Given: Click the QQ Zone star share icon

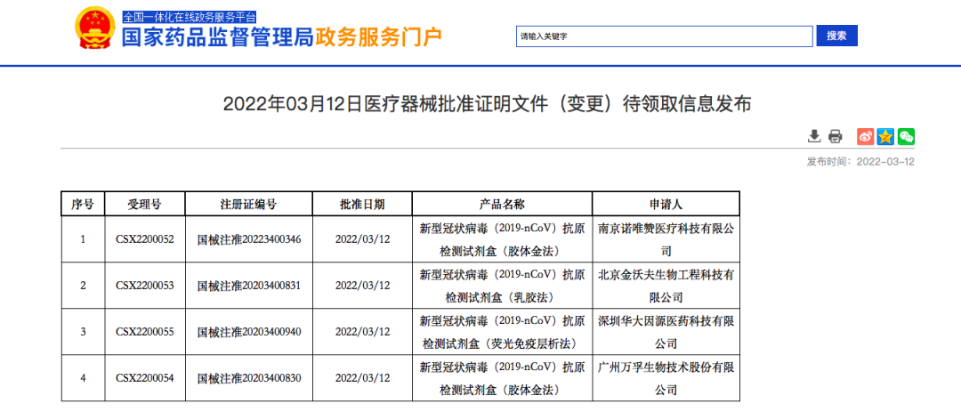Looking at the screenshot, I should 885,136.
